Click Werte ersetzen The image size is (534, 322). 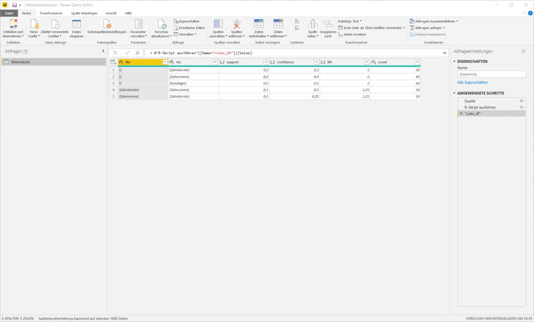[x=352, y=34]
